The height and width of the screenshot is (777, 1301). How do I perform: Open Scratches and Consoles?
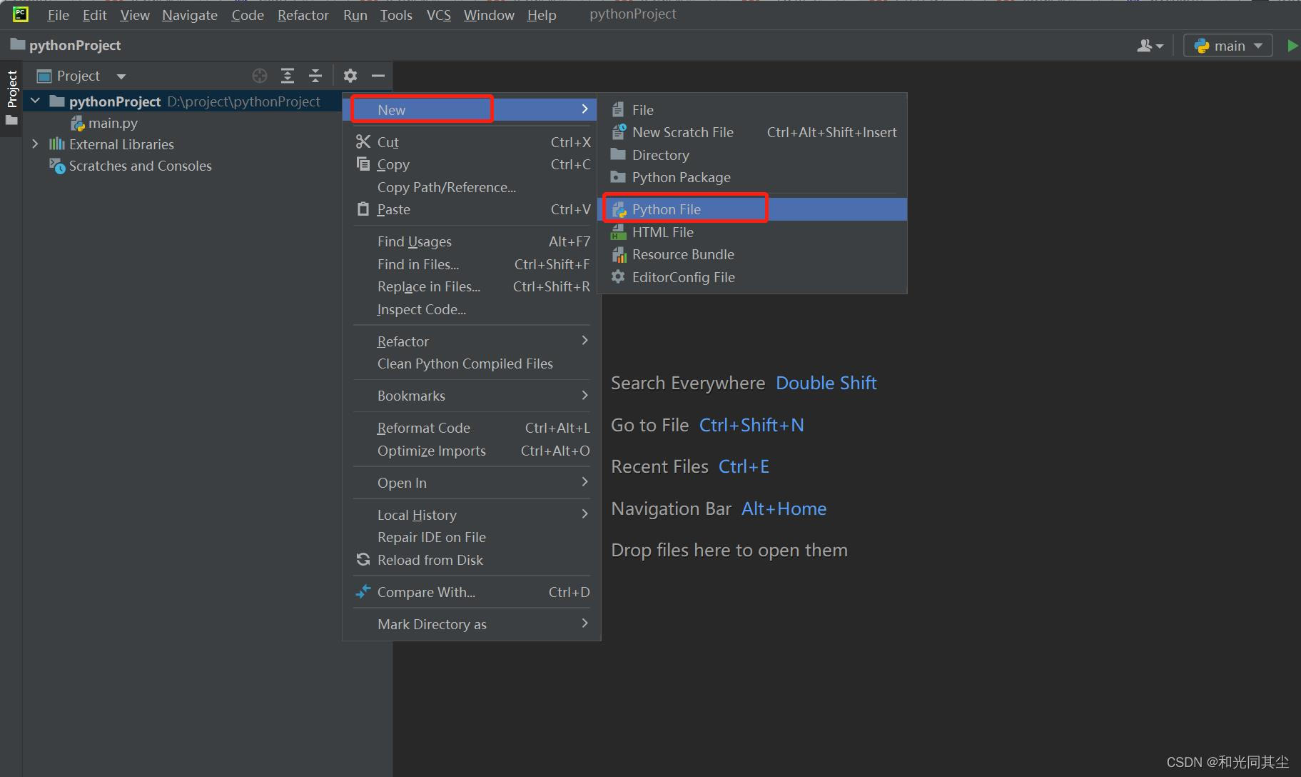140,166
